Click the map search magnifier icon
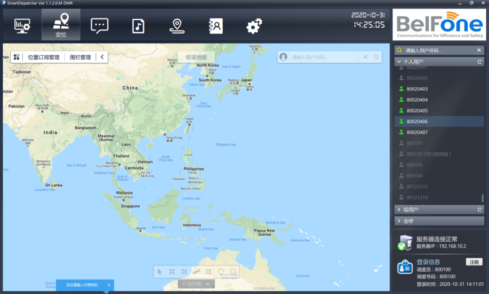The image size is (489, 294). tap(376, 57)
